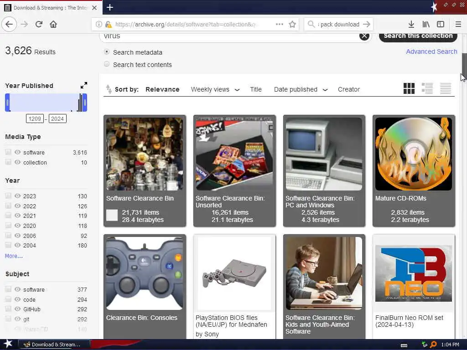The height and width of the screenshot is (350, 467).
Task: Click the magnifier icon in system tray
Action: (433, 345)
